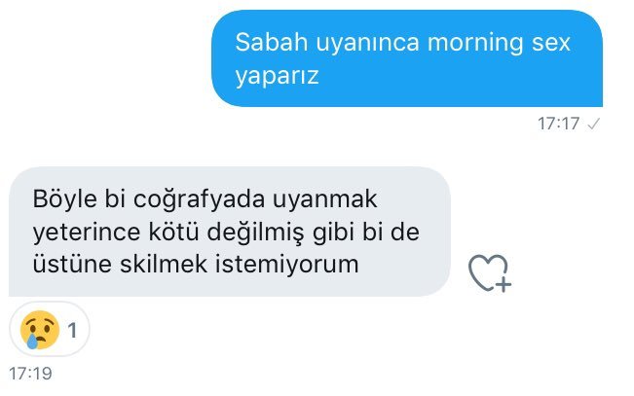634x396 pixels.
Task: Click the word "gibi" in the gray message
Action: click(x=333, y=234)
